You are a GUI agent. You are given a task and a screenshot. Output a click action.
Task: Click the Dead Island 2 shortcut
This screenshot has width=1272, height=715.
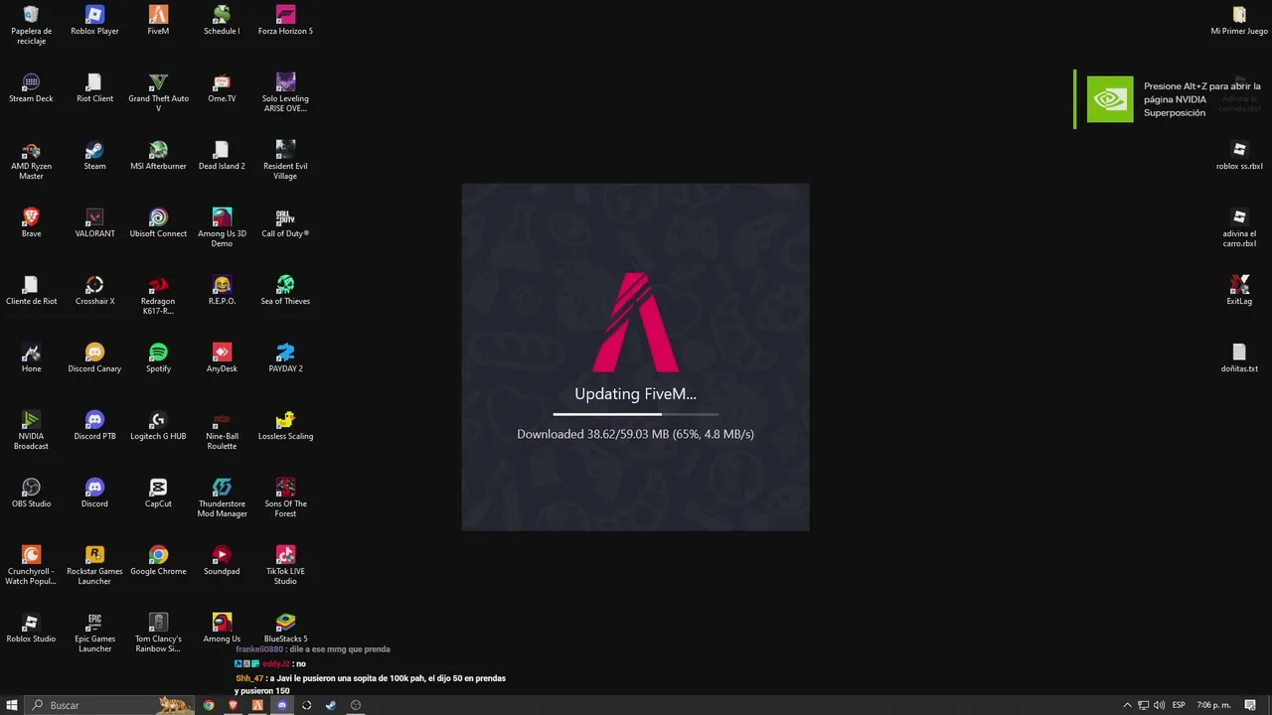click(x=222, y=155)
